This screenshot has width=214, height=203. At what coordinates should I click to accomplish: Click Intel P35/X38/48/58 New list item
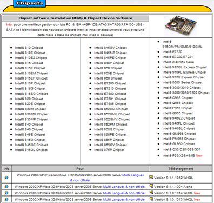click(x=182, y=155)
